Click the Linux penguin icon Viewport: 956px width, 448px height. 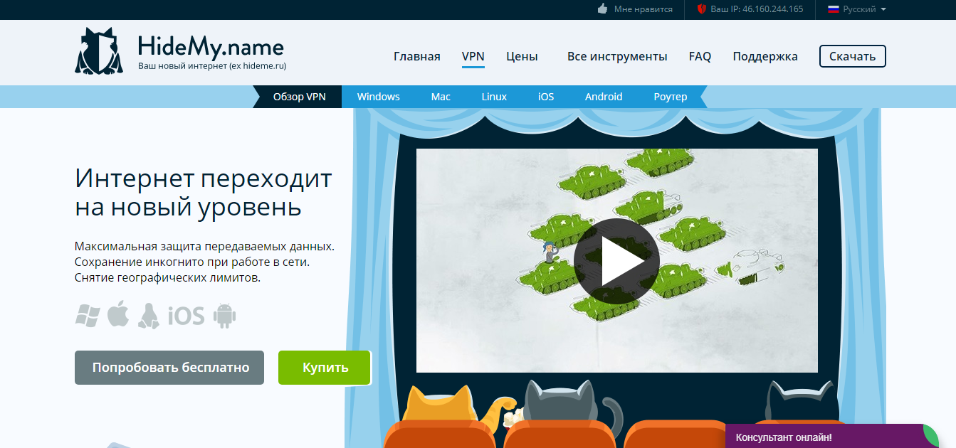(148, 316)
